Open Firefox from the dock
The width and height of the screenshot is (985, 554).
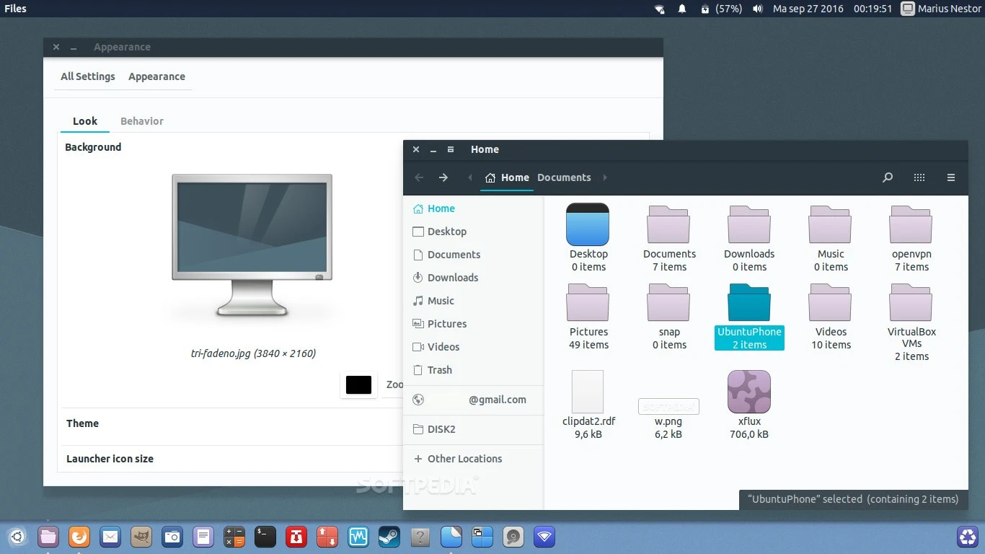click(79, 537)
